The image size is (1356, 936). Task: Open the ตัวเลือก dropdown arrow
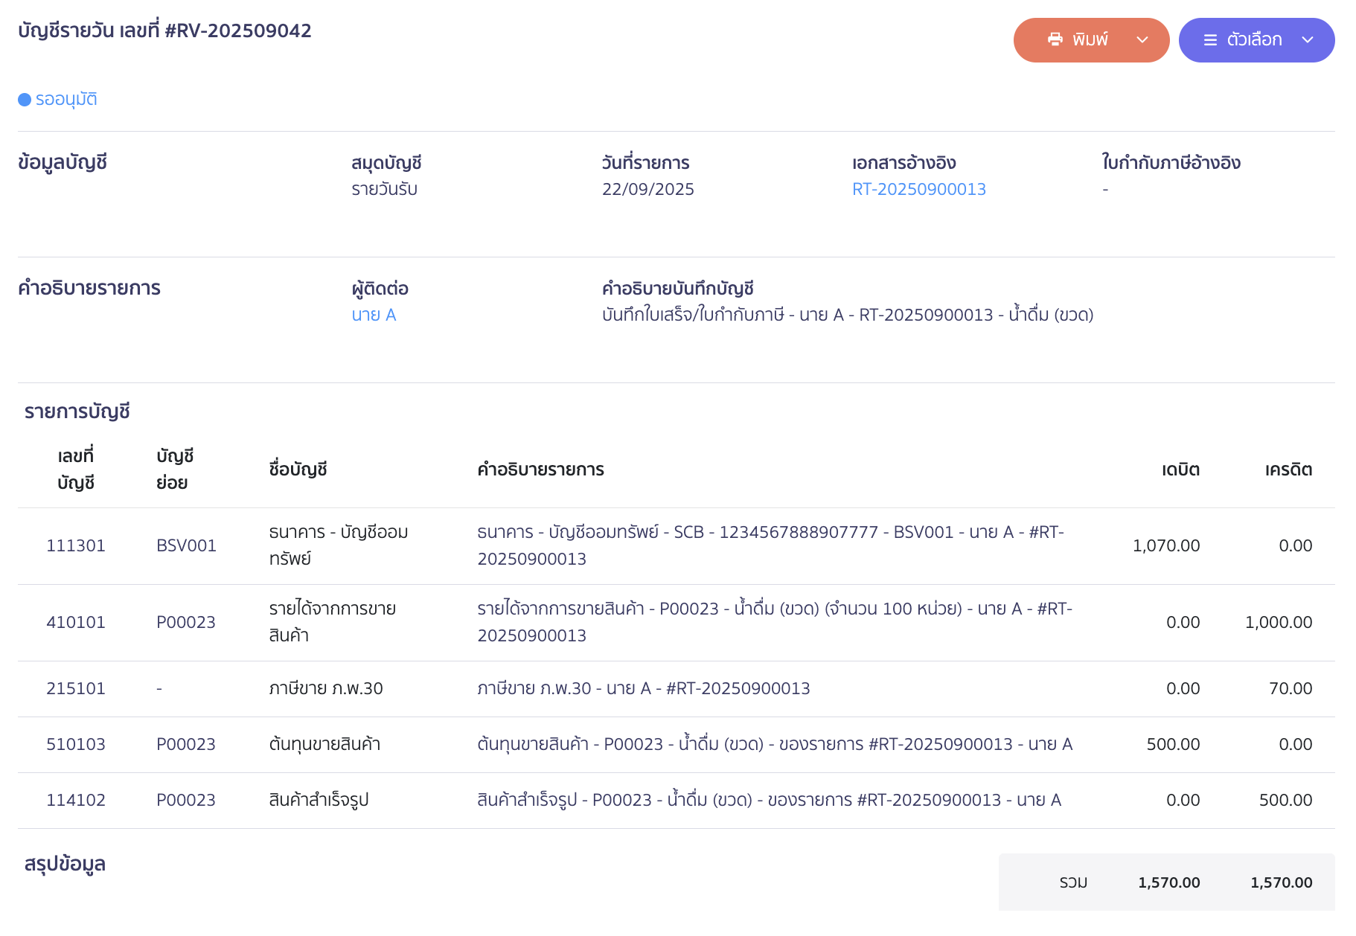click(1308, 40)
